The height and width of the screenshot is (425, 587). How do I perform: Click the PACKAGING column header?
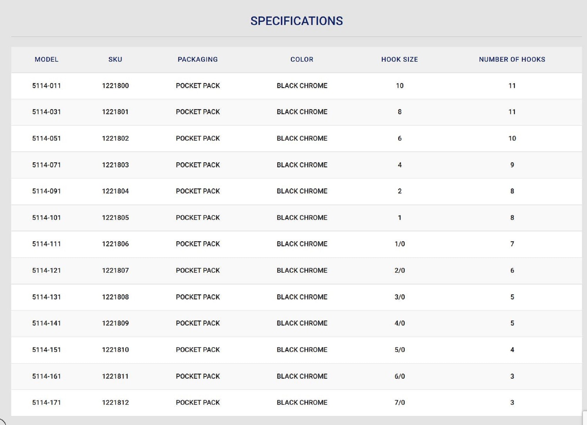[198, 59]
